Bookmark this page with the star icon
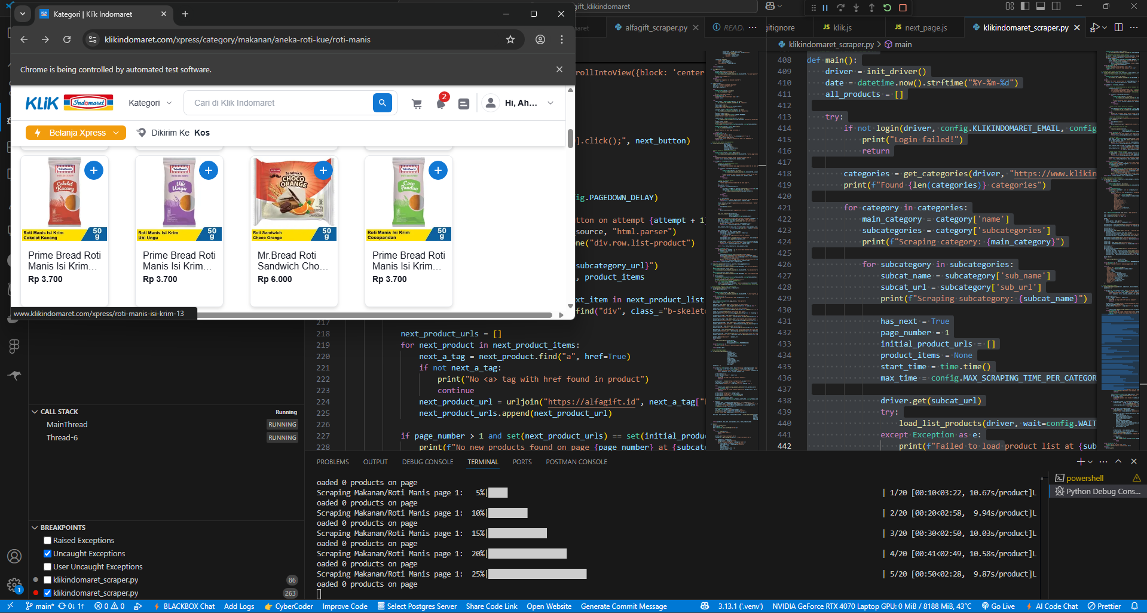 (510, 39)
